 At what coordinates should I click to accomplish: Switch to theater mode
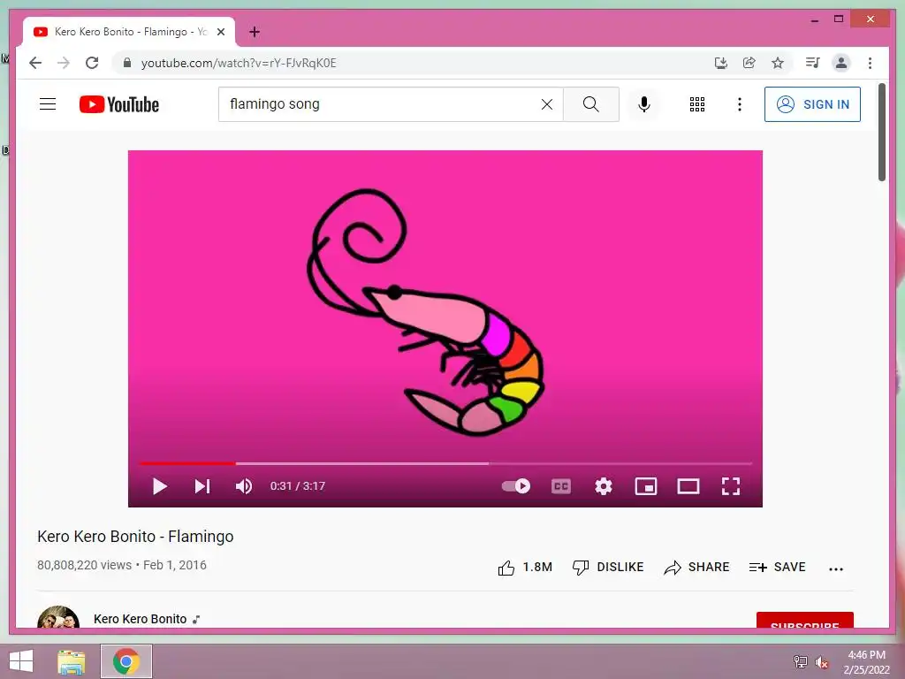[x=688, y=486]
